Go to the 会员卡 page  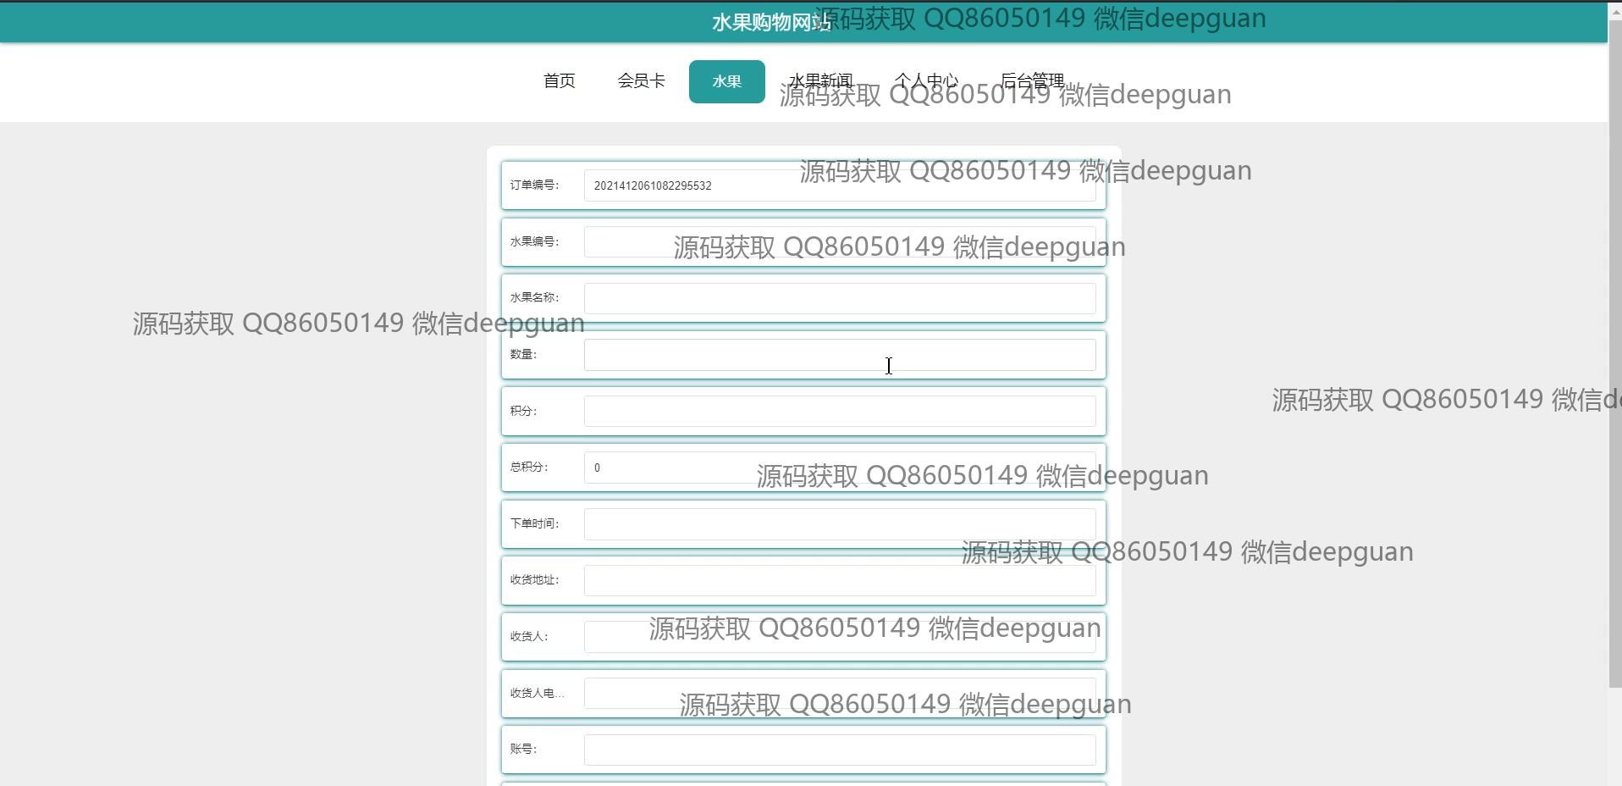click(641, 81)
